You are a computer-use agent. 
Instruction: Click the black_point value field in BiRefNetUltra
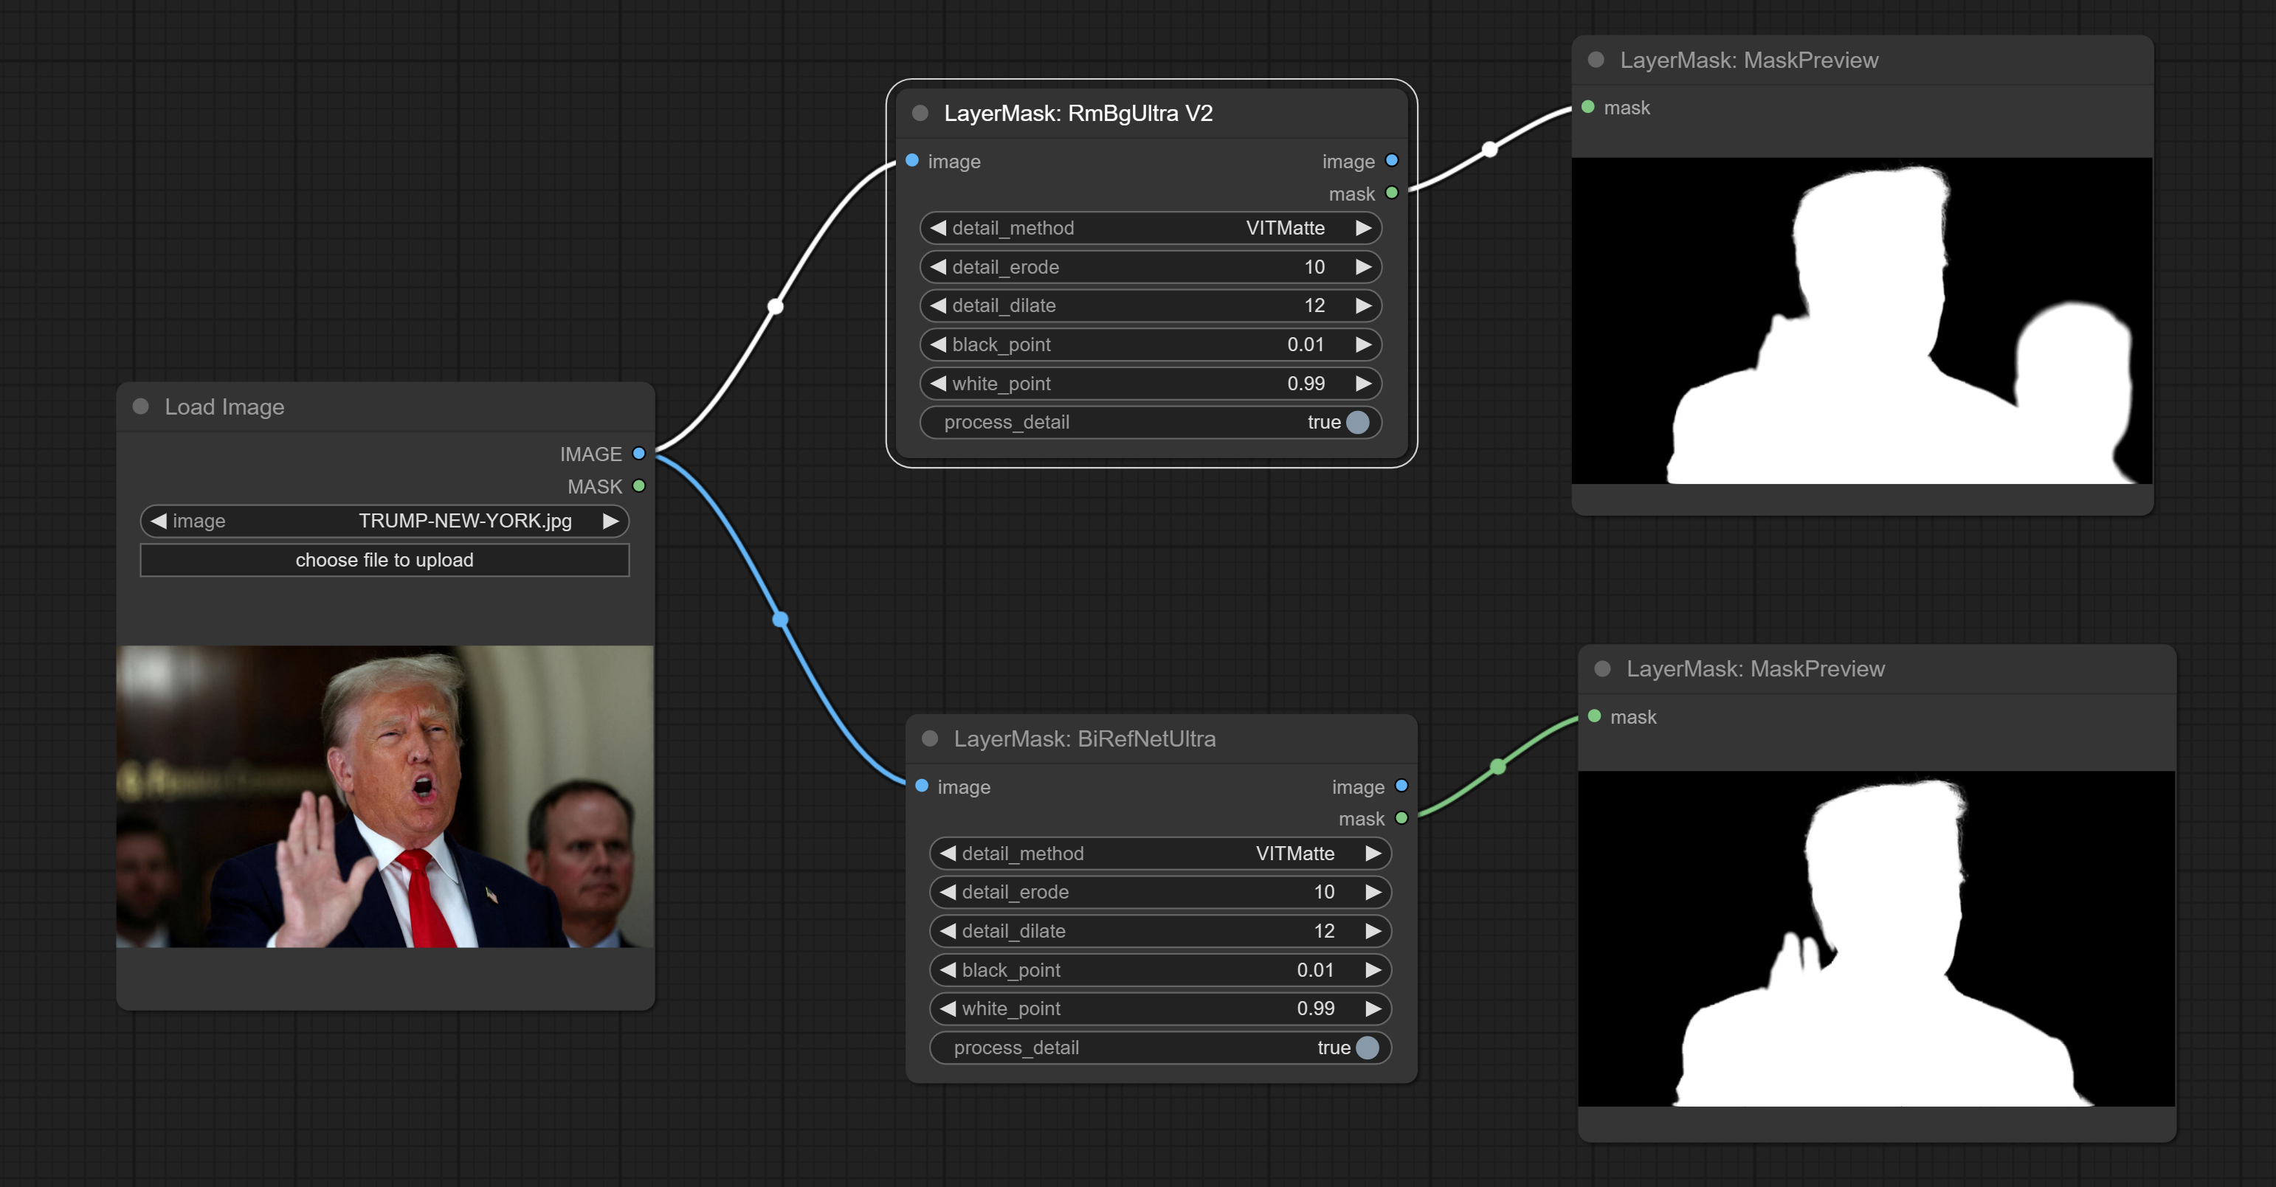point(1159,969)
